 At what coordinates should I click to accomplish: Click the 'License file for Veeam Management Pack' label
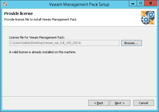(x=37, y=37)
